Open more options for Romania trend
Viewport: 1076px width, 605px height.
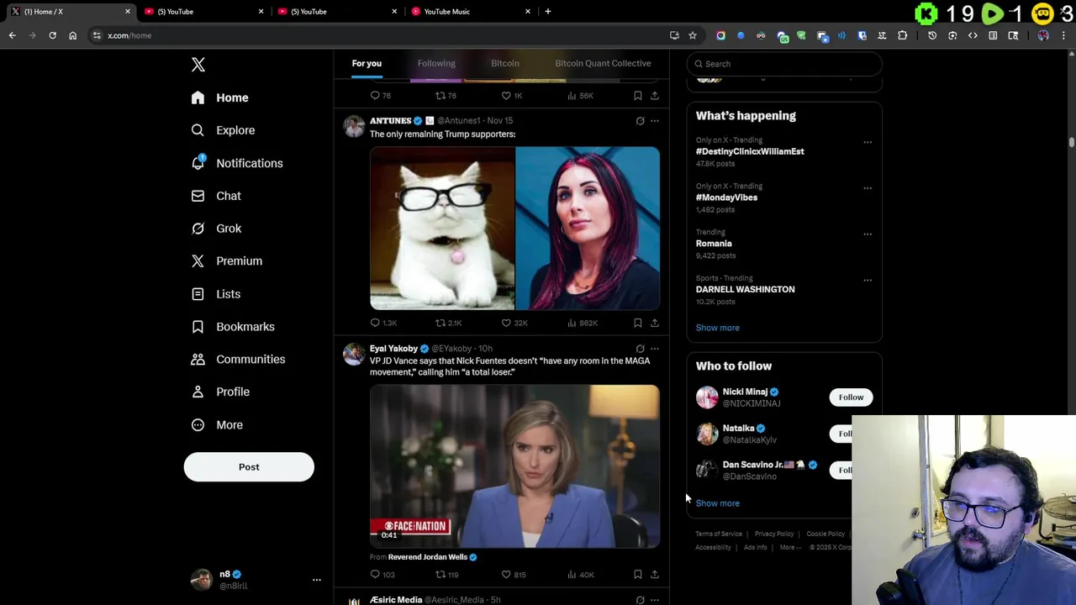[x=868, y=234]
